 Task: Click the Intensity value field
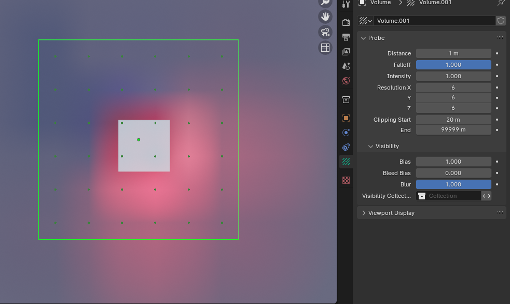point(453,76)
